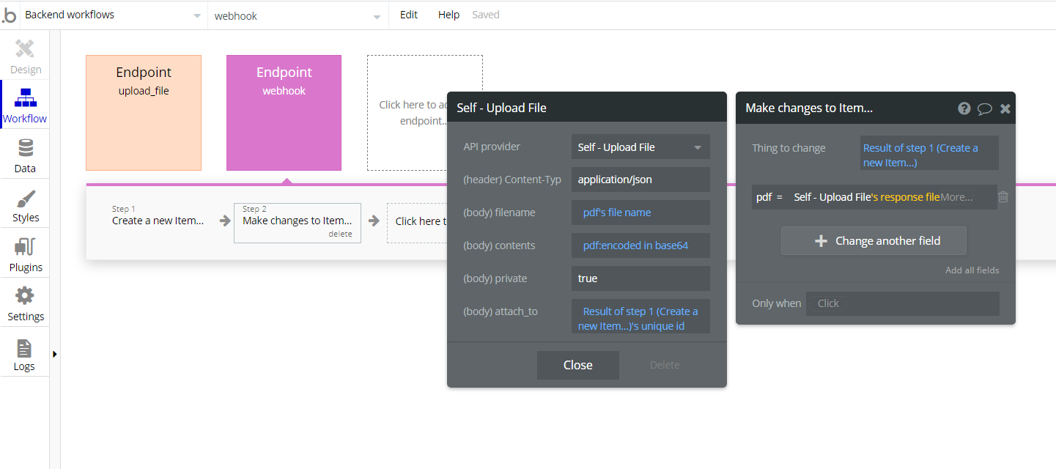Screen dimensions: 1056x469
Task: Select the Workflow sidebar icon
Action: (x=25, y=97)
